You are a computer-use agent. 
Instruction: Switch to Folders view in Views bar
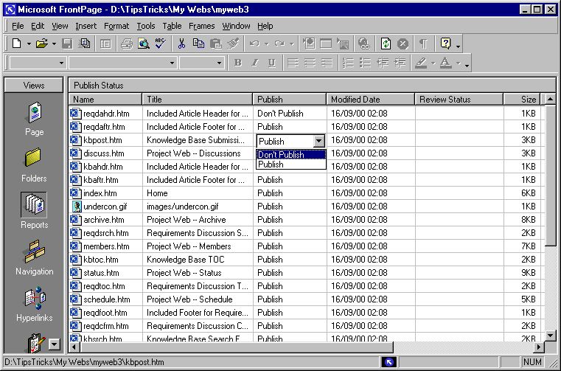[x=34, y=165]
